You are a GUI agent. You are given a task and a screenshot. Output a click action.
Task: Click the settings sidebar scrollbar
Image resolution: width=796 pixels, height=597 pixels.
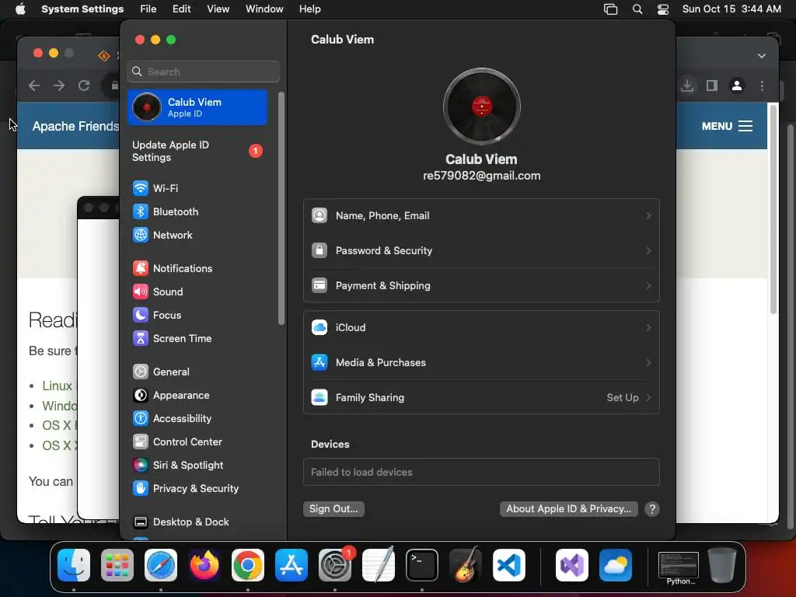(281, 208)
